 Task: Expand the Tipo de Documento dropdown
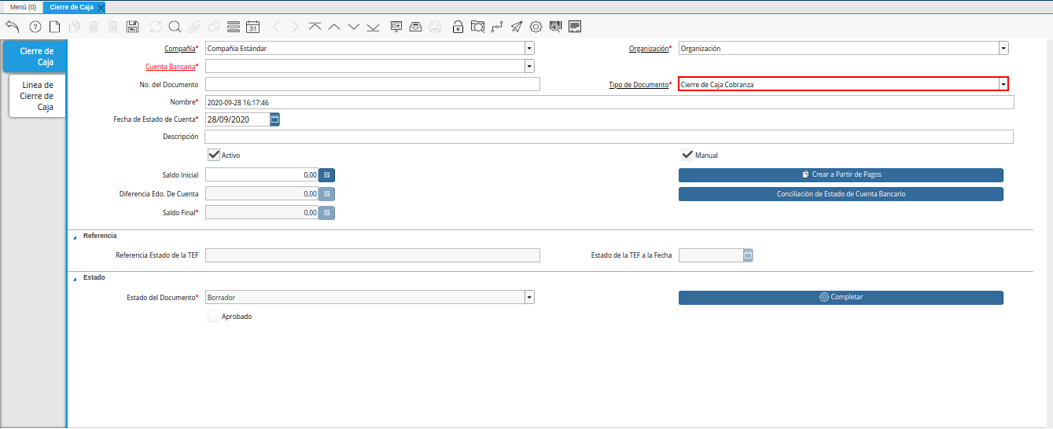coord(1003,84)
